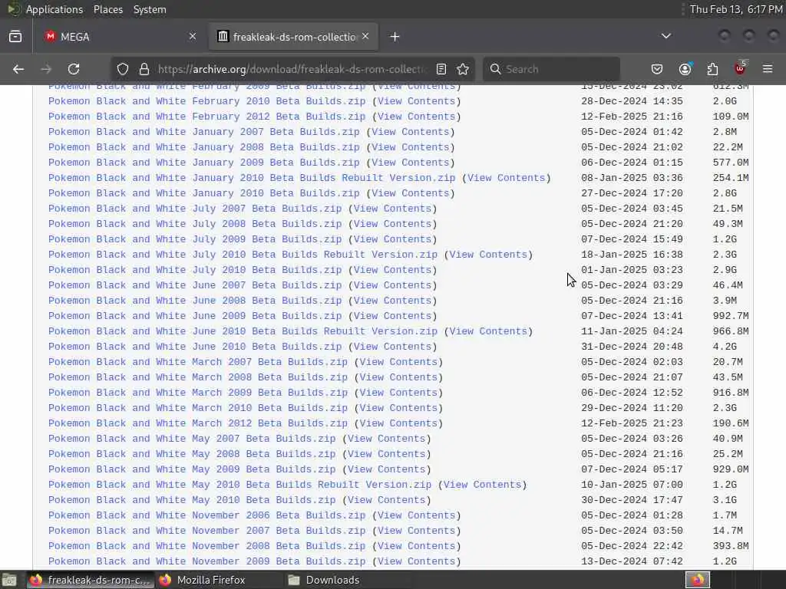
Task: Click the file size 393.8M
Action: 731,546
